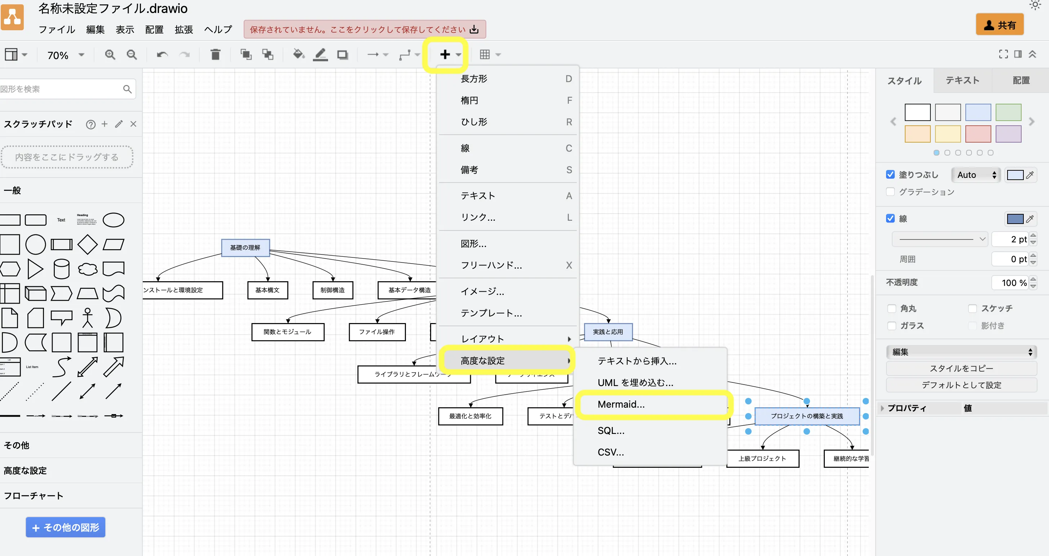Select the cylinder shape in general palette

(x=62, y=269)
